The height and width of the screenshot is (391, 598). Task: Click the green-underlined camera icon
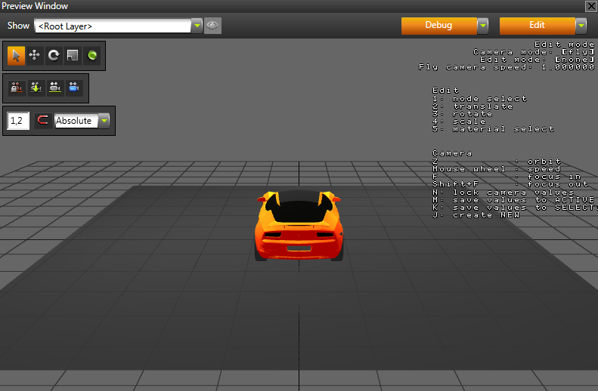(x=54, y=88)
